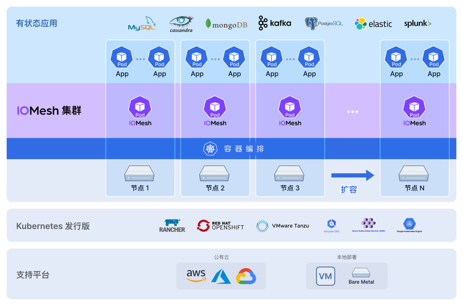This screenshot has height=306, width=463.
Task: Click the splunk> logo
Action: click(418, 24)
